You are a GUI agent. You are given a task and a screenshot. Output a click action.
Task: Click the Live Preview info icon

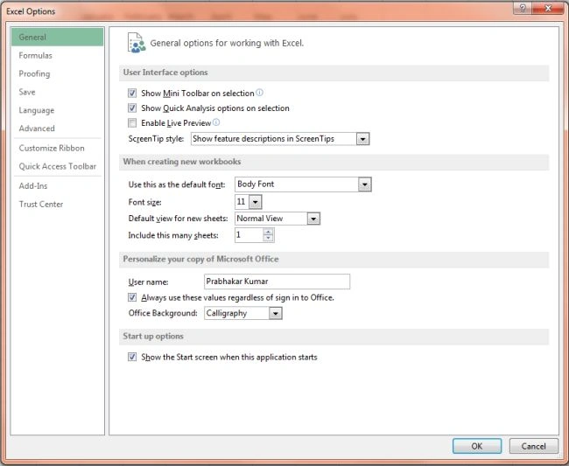coord(216,122)
